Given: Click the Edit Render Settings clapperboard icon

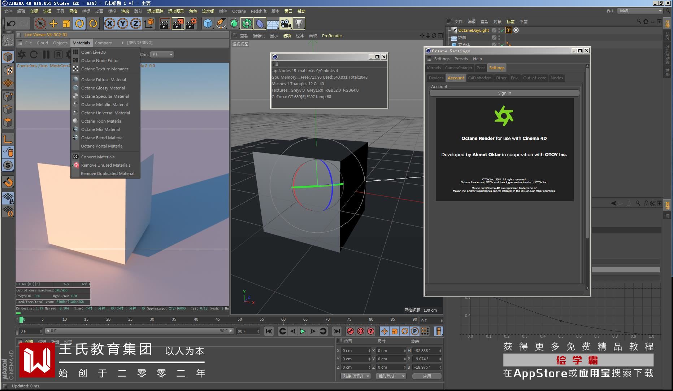Looking at the screenshot, I should (x=191, y=24).
